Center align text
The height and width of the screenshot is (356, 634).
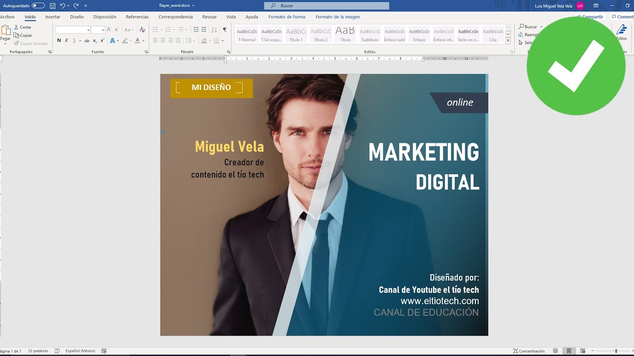pos(163,41)
